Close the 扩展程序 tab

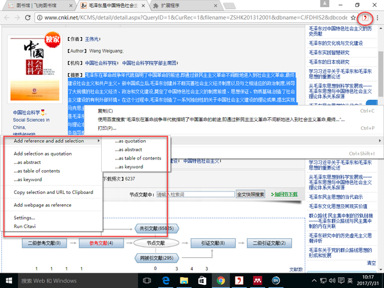216,6
